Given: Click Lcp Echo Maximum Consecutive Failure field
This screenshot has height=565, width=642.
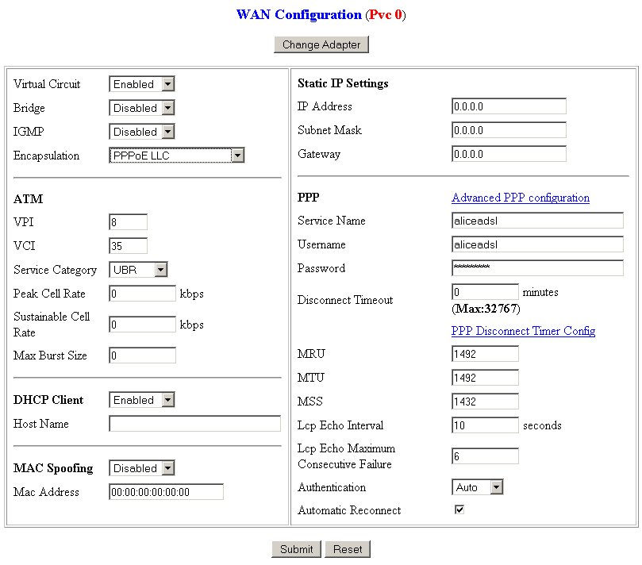Looking at the screenshot, I should click(x=485, y=456).
